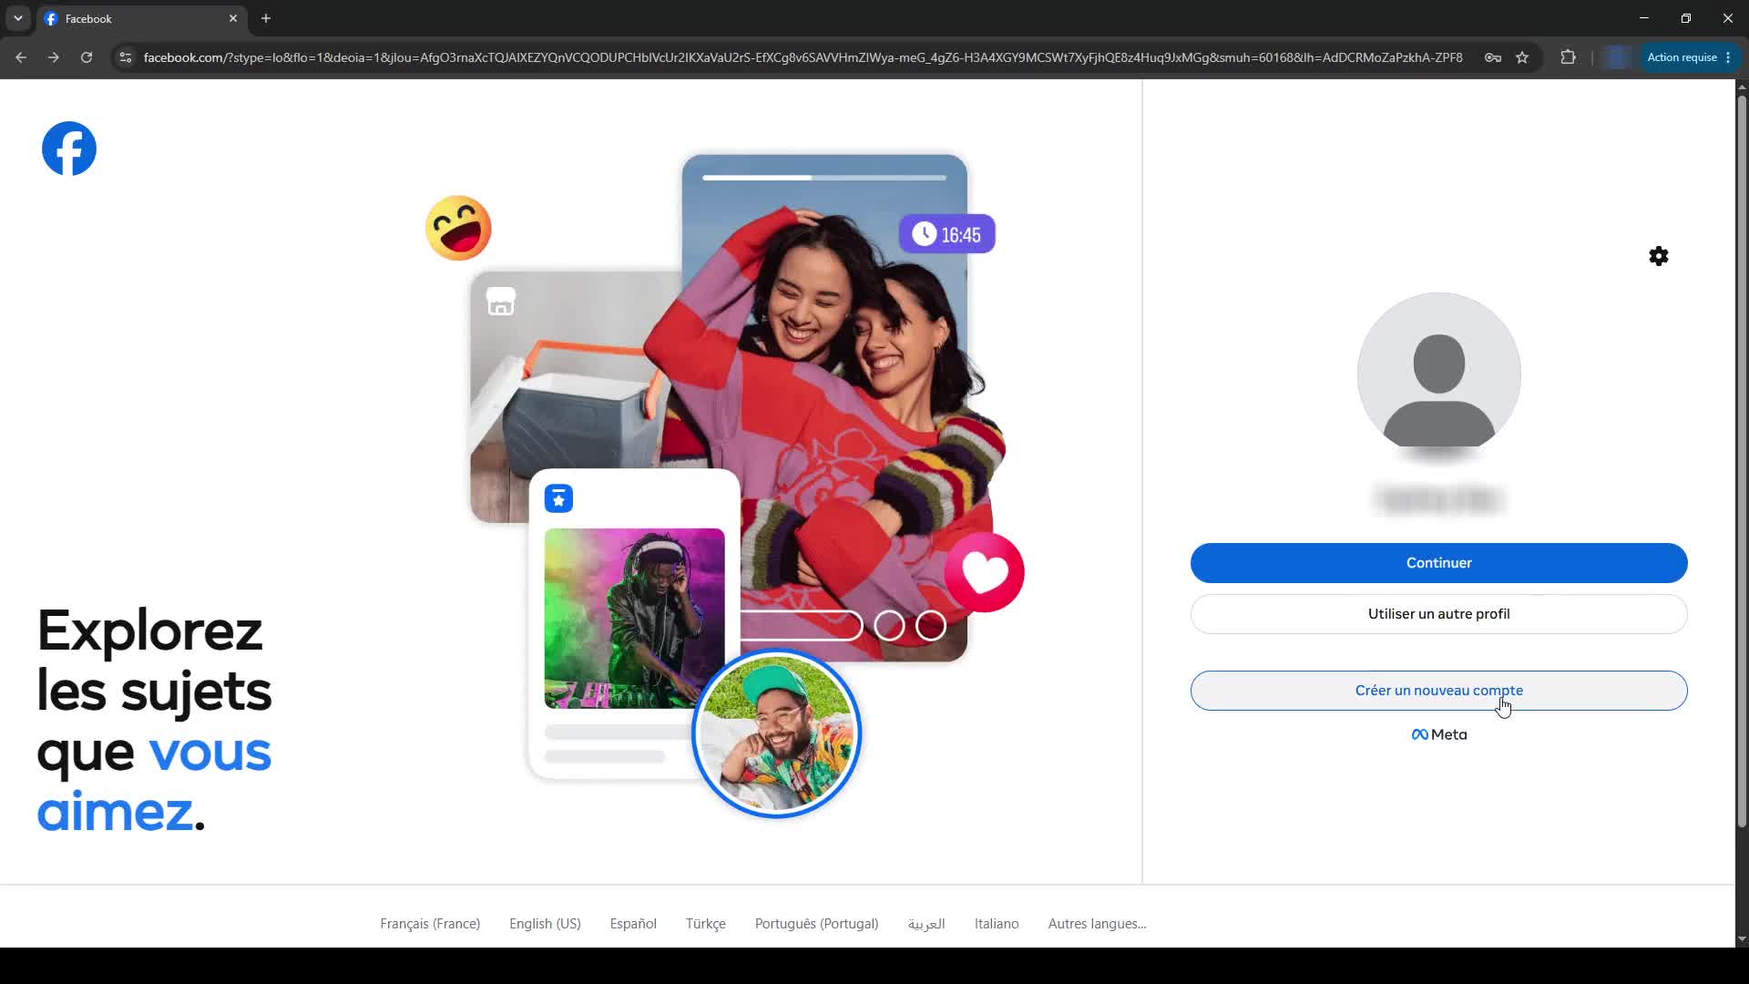
Task: Open the Extensions puzzle icon
Action: [1568, 57]
